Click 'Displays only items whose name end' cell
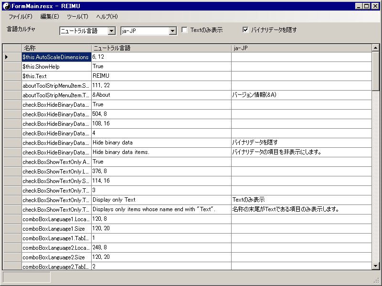Viewport: 382px width, 286px height. point(161,209)
